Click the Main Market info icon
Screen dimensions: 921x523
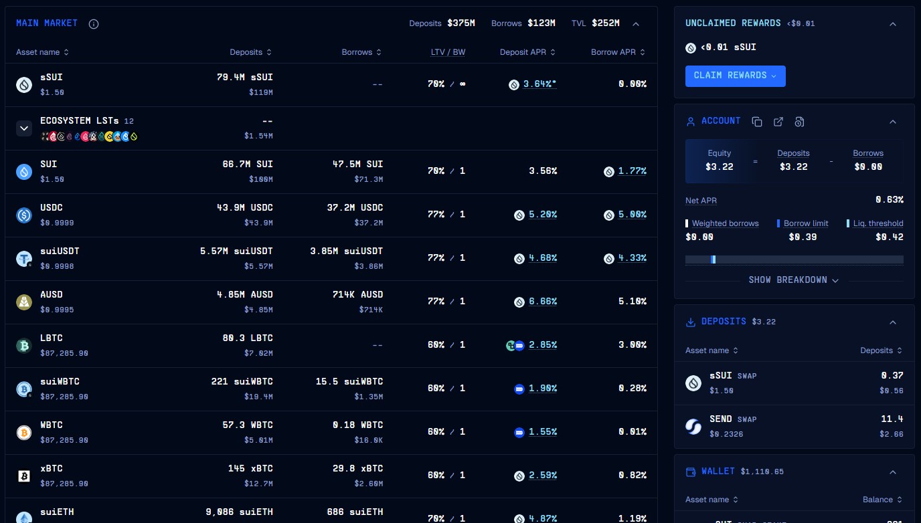(93, 23)
